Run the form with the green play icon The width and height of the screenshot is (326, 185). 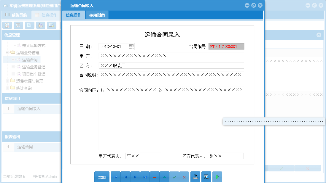tap(217, 177)
